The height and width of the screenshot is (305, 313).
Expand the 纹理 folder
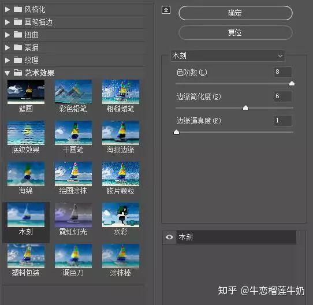click(x=8, y=60)
